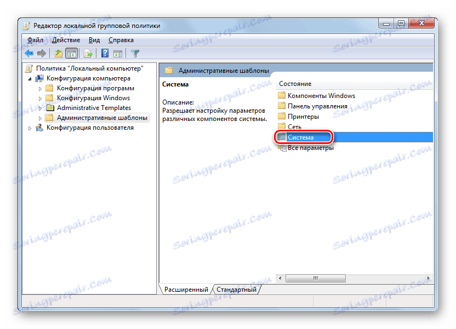Click the horizontal scrollbar thumb
This screenshot has height=329, width=456.
tap(316, 279)
